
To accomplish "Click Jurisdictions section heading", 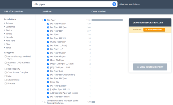I will [10, 19].
